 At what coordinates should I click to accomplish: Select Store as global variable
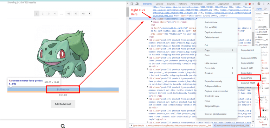(x=216, y=114)
